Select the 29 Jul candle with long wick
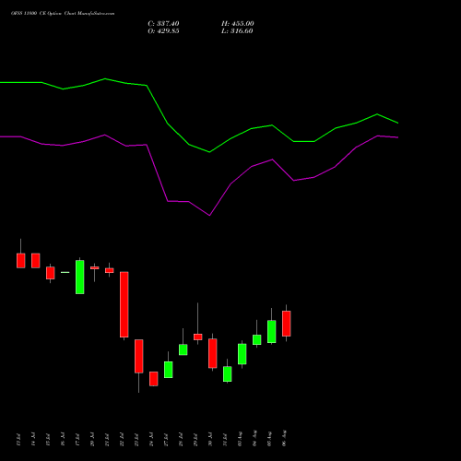The image size is (461, 461). pos(198,337)
